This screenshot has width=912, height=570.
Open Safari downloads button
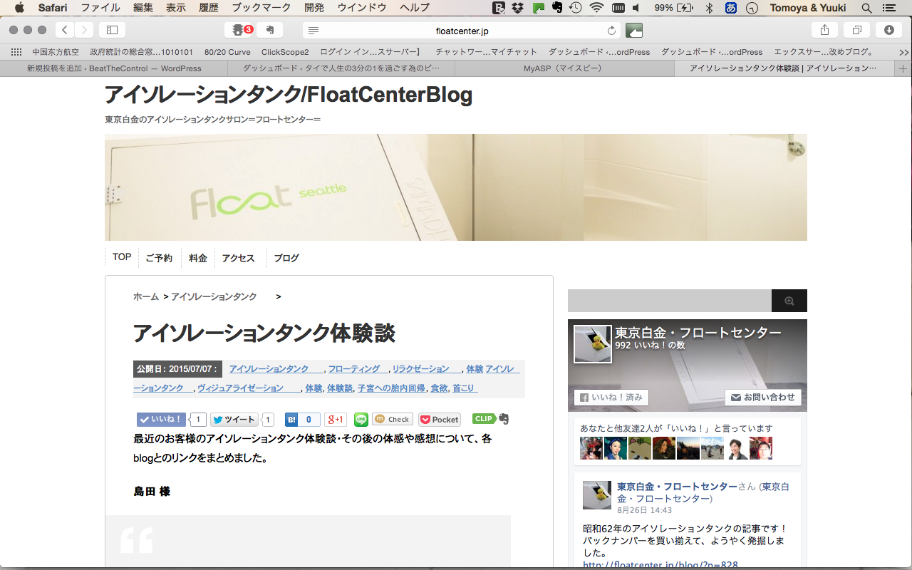pos(888,30)
